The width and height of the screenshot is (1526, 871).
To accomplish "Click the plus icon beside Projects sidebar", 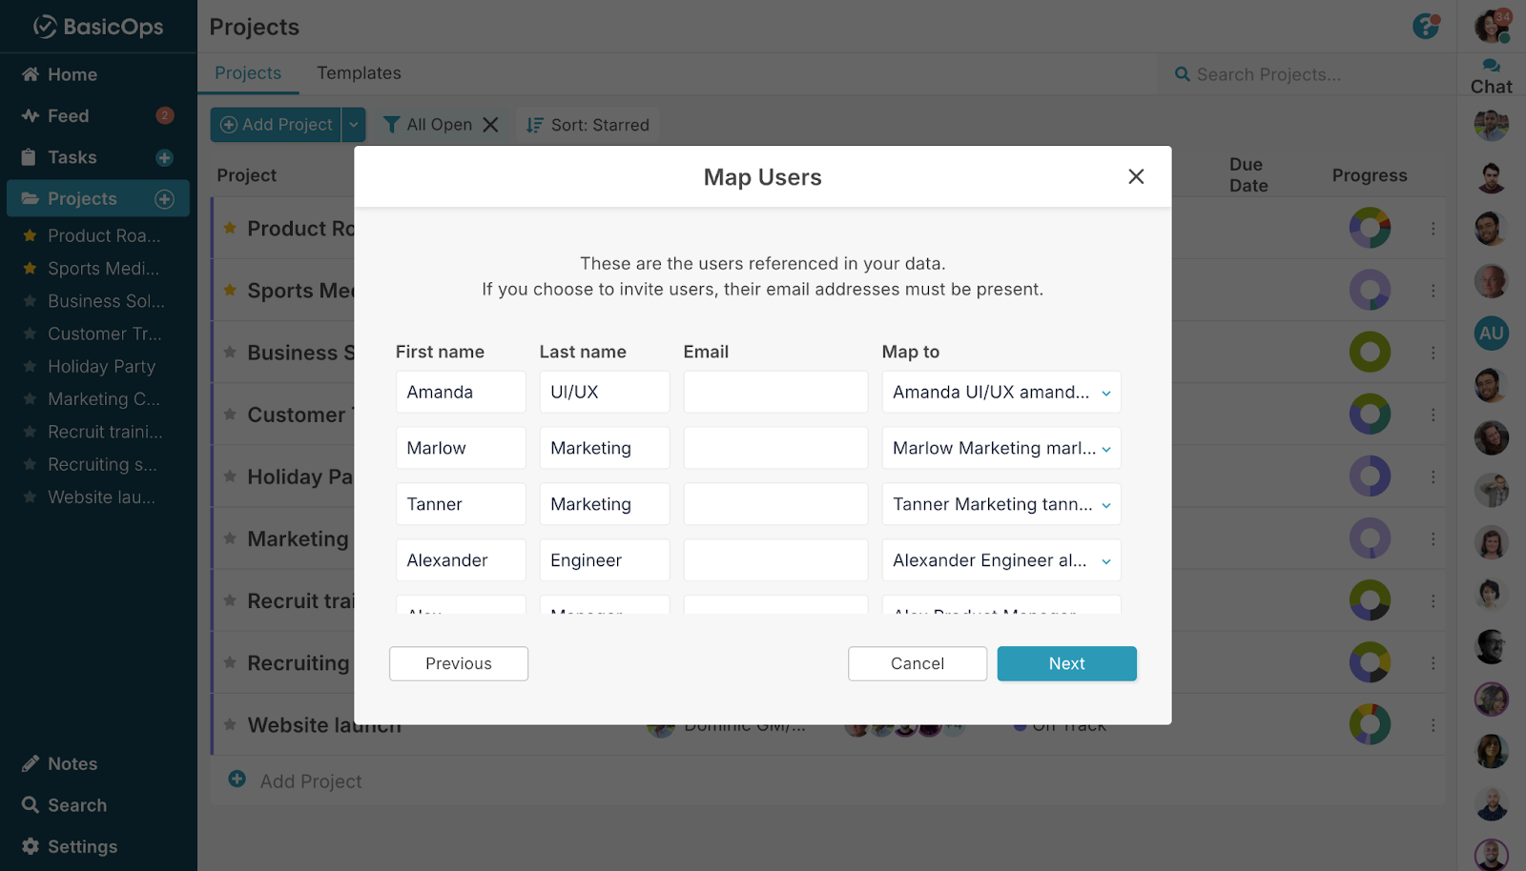I will [164, 199].
